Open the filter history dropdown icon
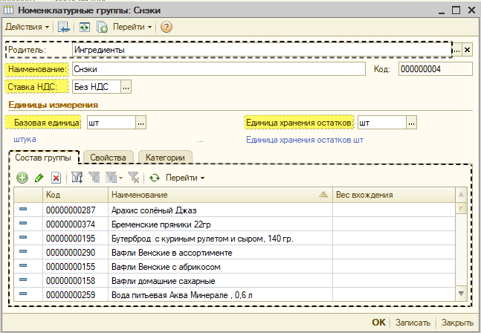The width and height of the screenshot is (481, 333). [114, 178]
